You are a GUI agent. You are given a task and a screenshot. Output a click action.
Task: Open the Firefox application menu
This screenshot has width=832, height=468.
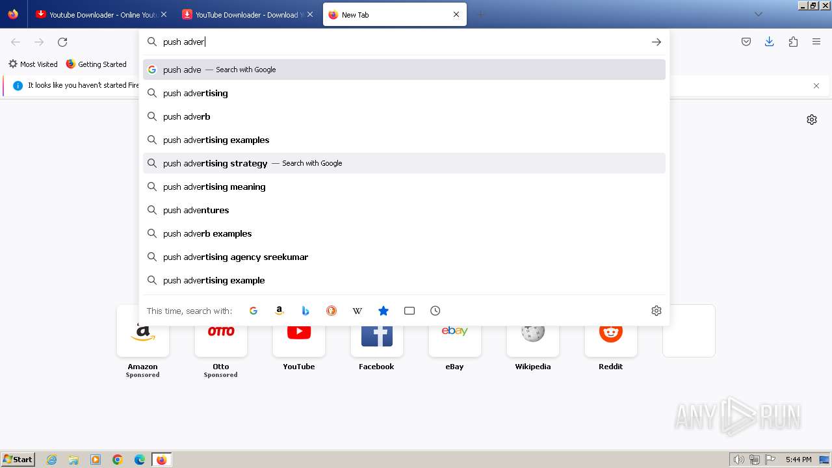[x=816, y=42]
